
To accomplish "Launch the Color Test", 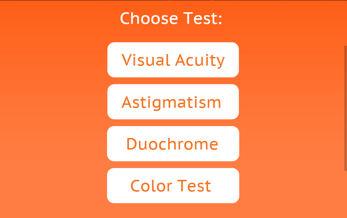I will pos(173,186).
